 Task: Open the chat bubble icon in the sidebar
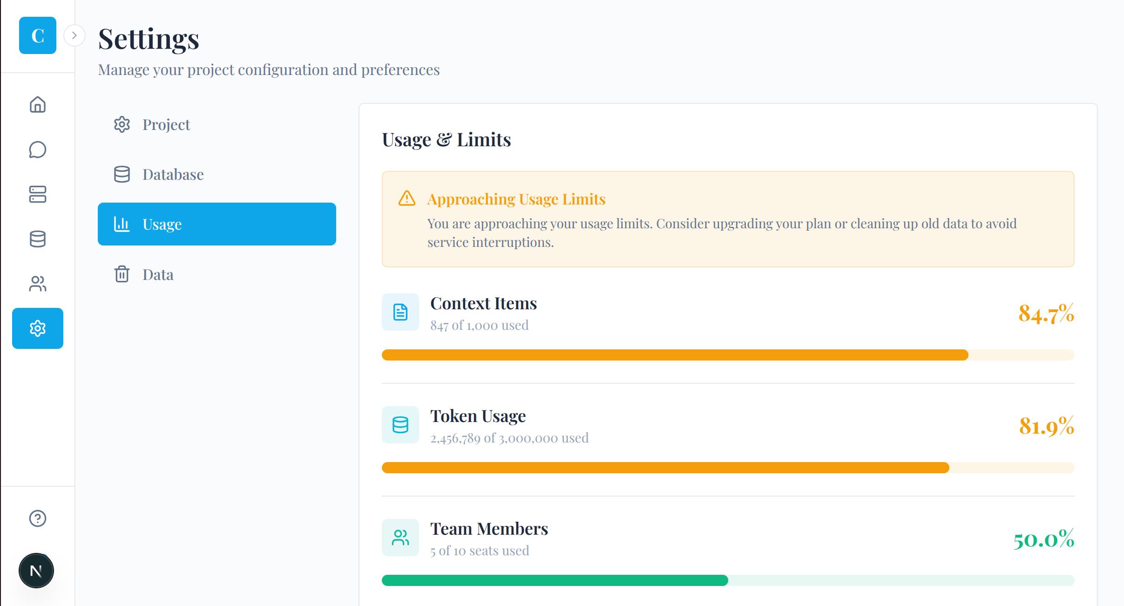38,150
